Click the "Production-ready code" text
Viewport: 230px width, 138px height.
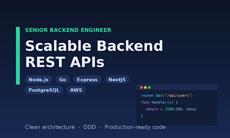135,127
